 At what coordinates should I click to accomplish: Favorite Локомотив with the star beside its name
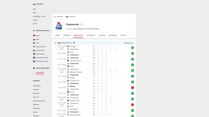click(x=81, y=24)
